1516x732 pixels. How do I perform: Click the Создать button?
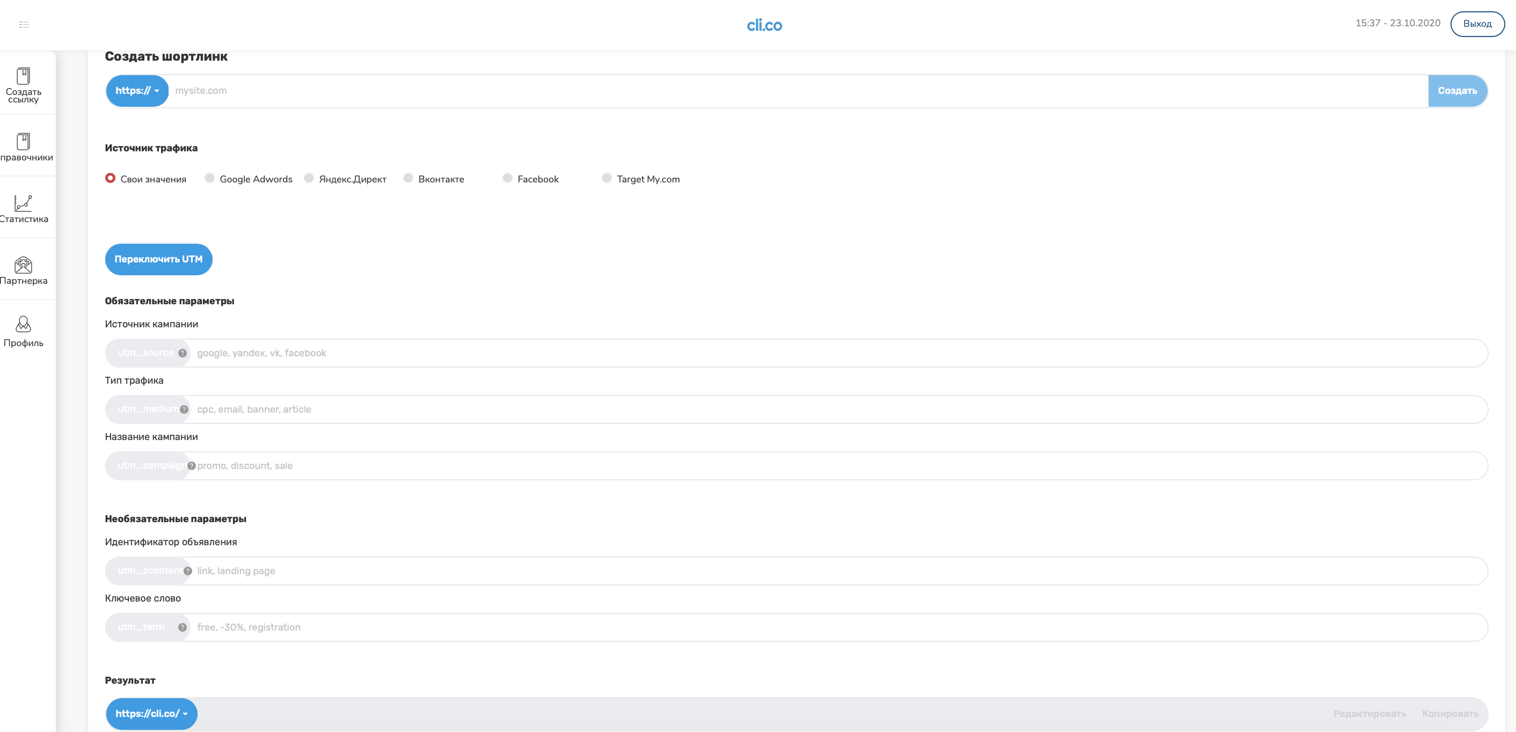tap(1457, 91)
